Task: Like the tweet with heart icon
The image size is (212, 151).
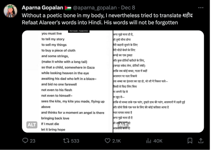Action: (108, 142)
